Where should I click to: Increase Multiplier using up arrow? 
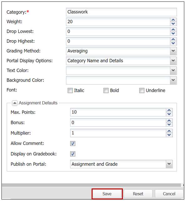click(169, 131)
